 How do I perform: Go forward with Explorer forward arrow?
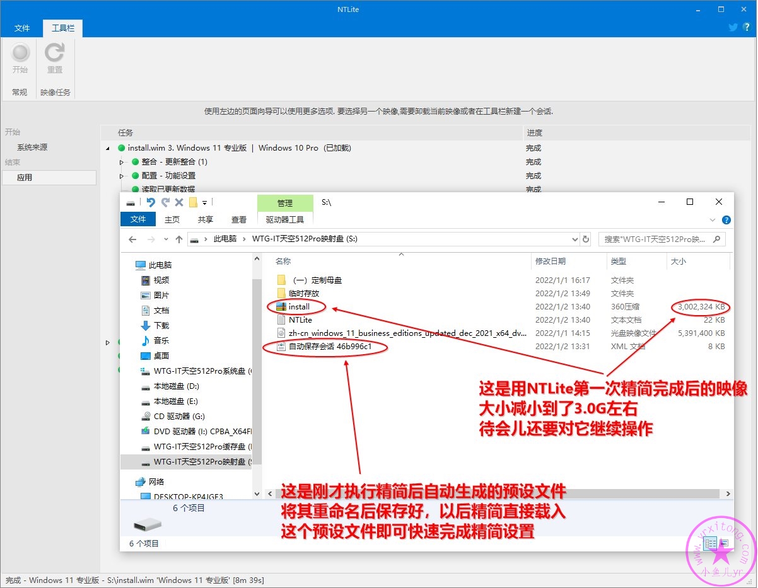(151, 239)
